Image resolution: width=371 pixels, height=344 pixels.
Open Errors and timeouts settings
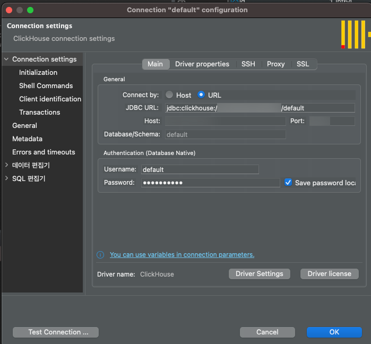point(44,152)
